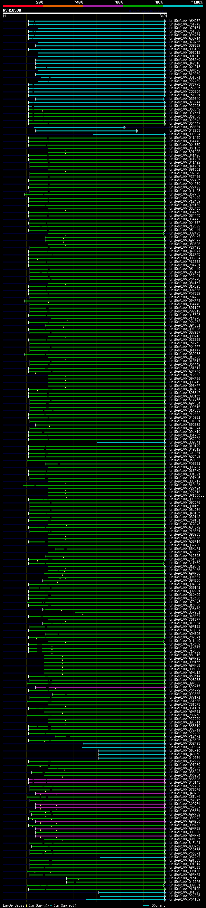This screenshot has height=908, width=206.
Task: Select label UniRef100_B6SUM9
Action: point(184,109)
